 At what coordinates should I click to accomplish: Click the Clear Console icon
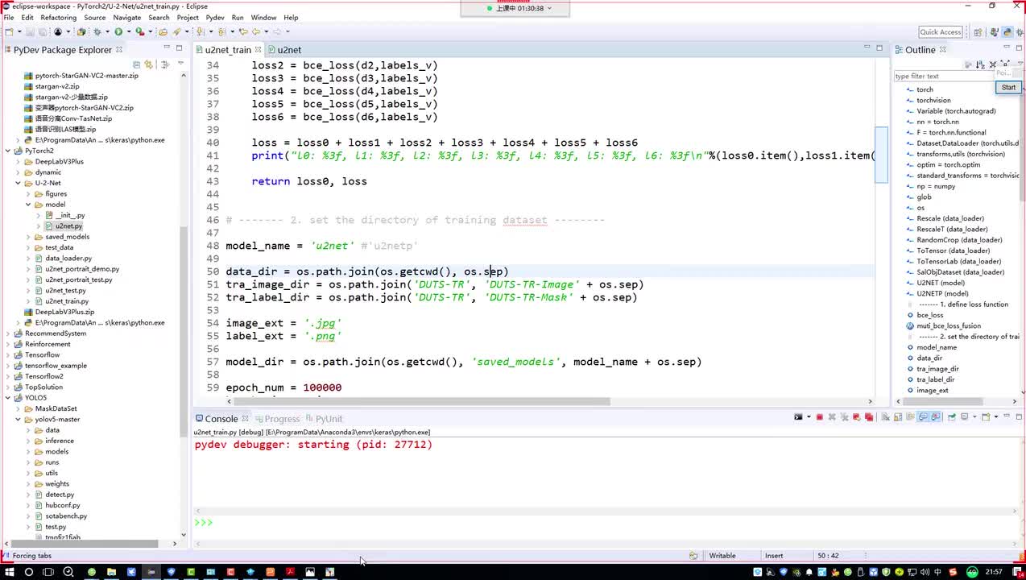click(886, 416)
